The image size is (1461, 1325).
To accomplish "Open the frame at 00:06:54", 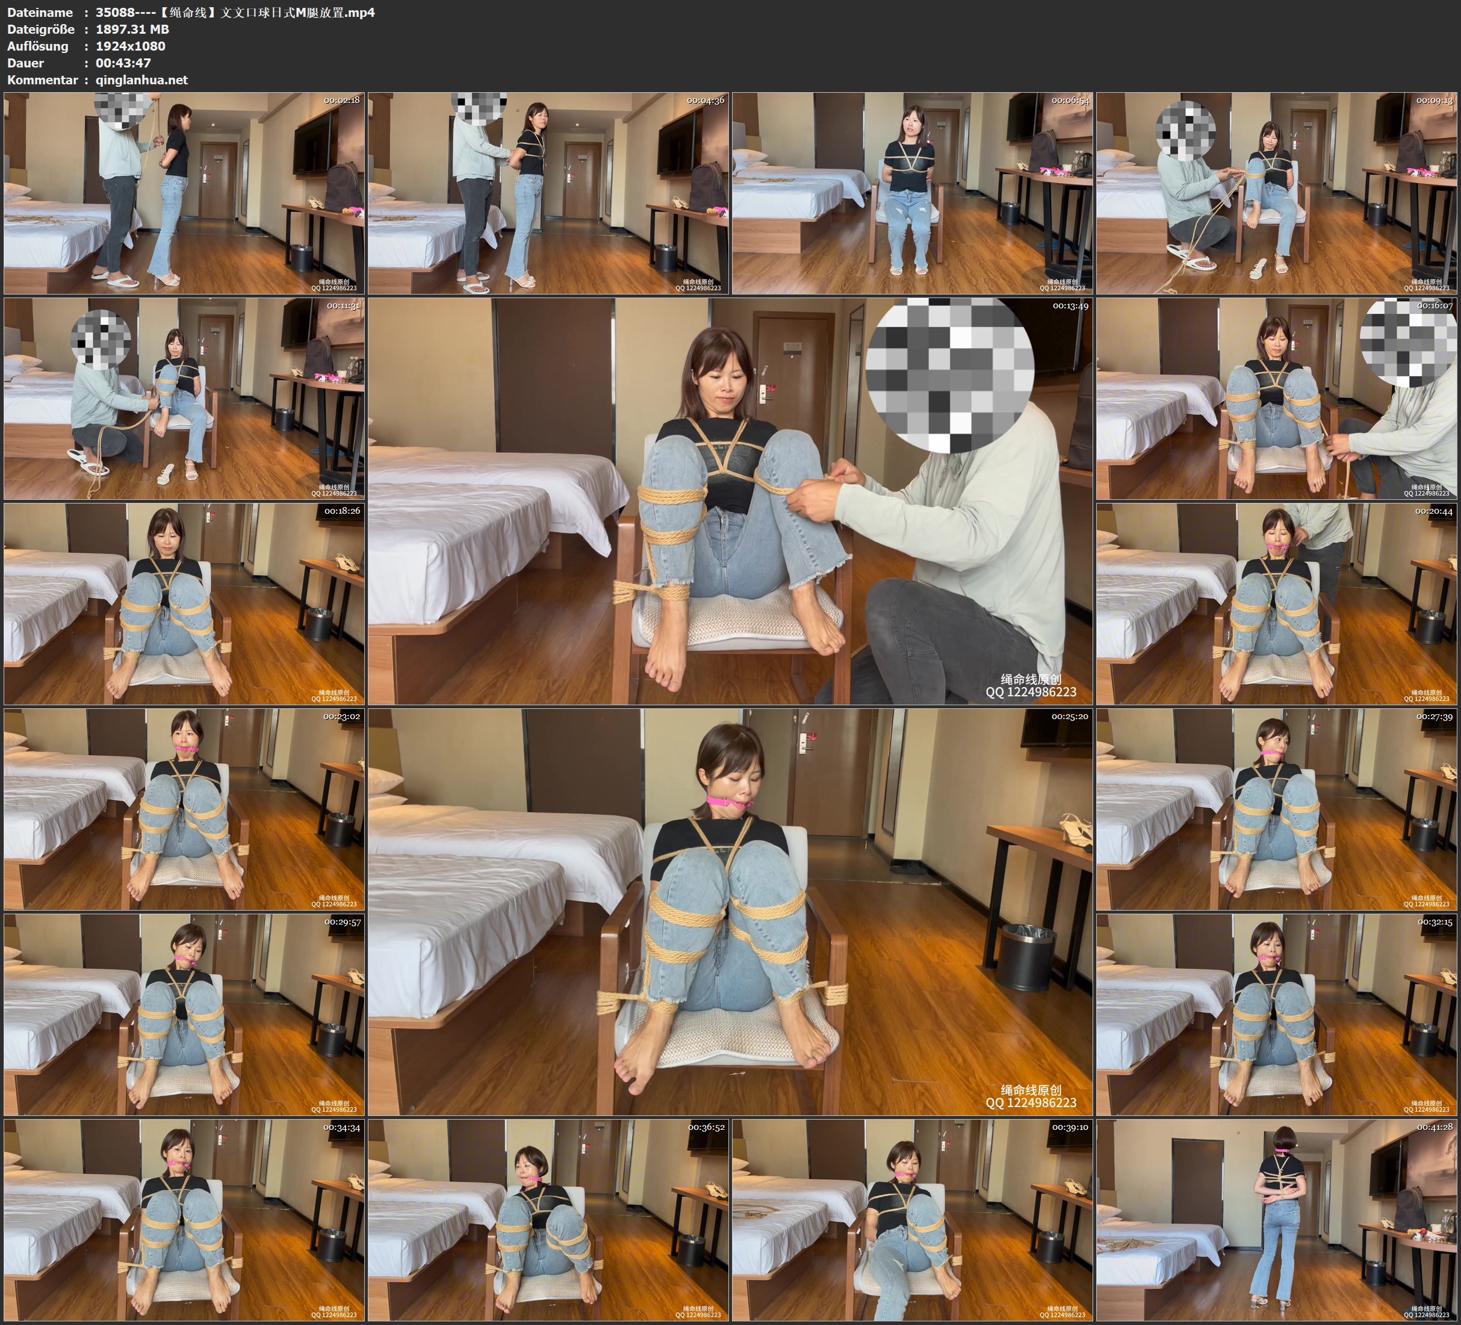I will pyautogui.click(x=913, y=193).
